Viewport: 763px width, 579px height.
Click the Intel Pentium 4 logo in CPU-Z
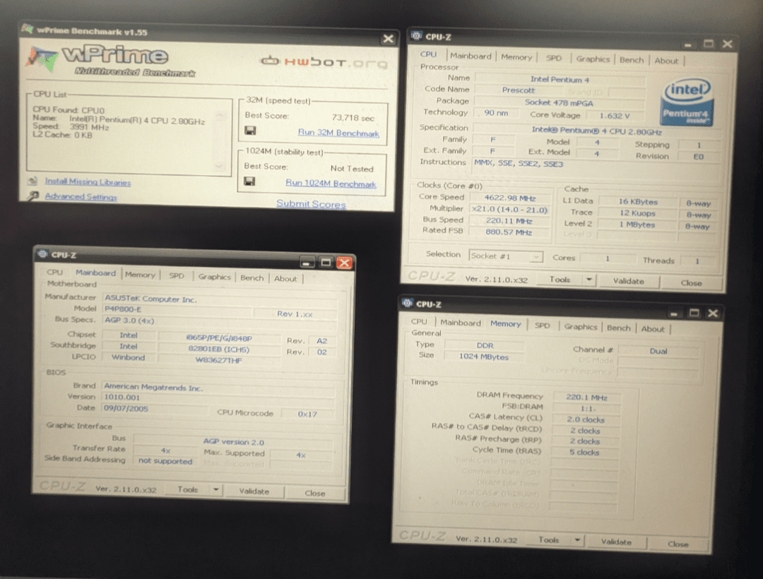click(687, 103)
